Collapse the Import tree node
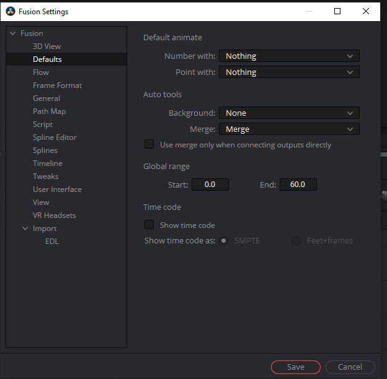 pos(25,229)
